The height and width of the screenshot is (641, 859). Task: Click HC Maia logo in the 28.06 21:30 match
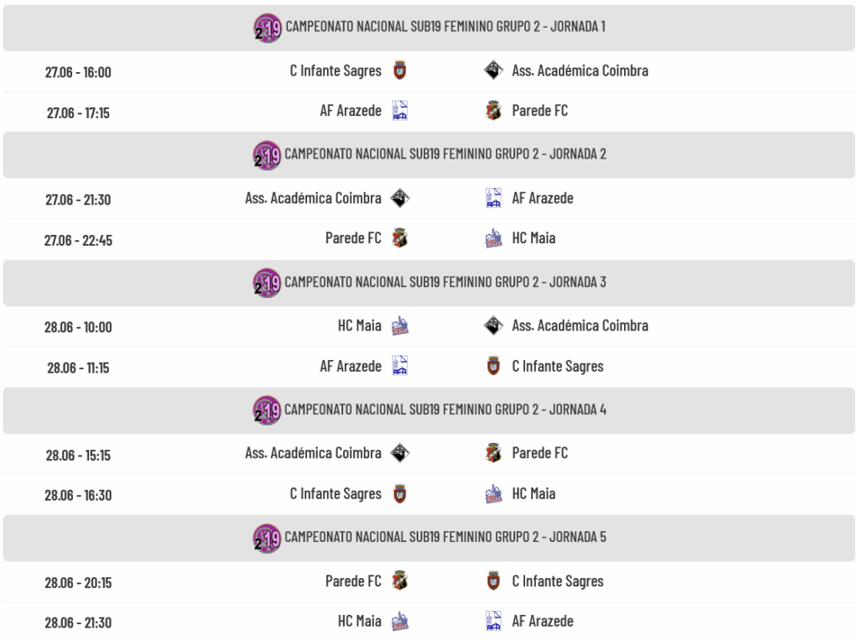pos(400,621)
